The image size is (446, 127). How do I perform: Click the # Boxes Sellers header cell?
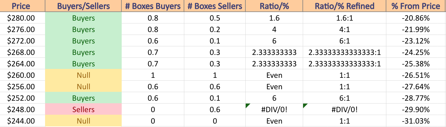point(215,6)
